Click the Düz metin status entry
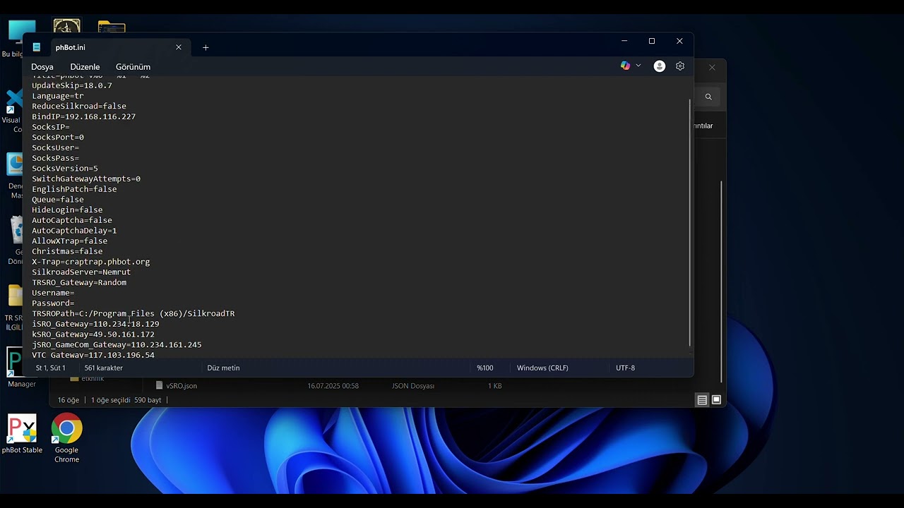Image resolution: width=904 pixels, height=508 pixels. (x=223, y=368)
